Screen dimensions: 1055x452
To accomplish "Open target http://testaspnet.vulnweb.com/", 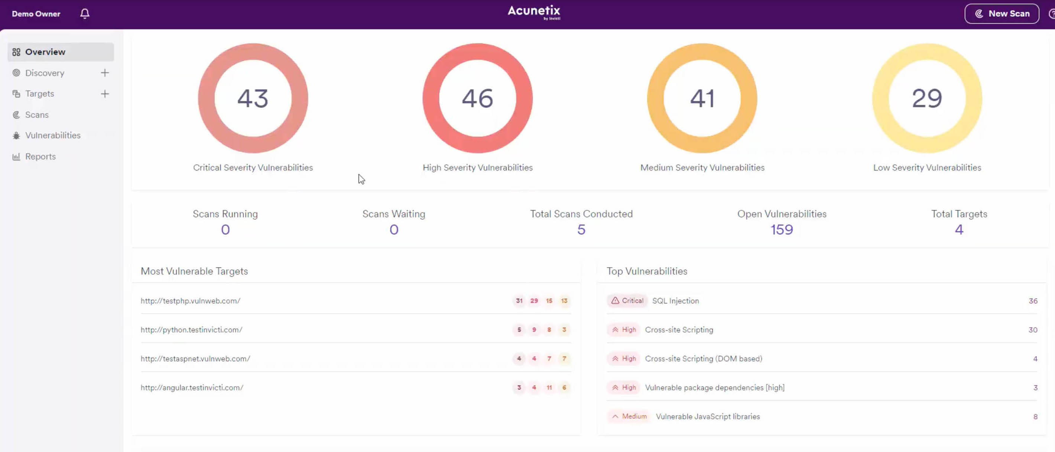I will [x=195, y=359].
